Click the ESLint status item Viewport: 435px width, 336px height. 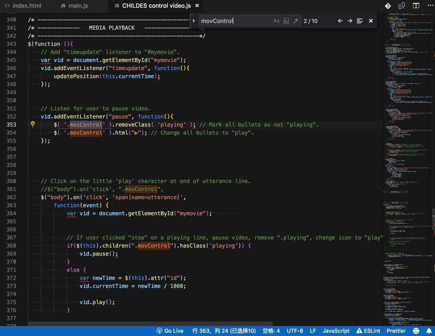click(368, 331)
